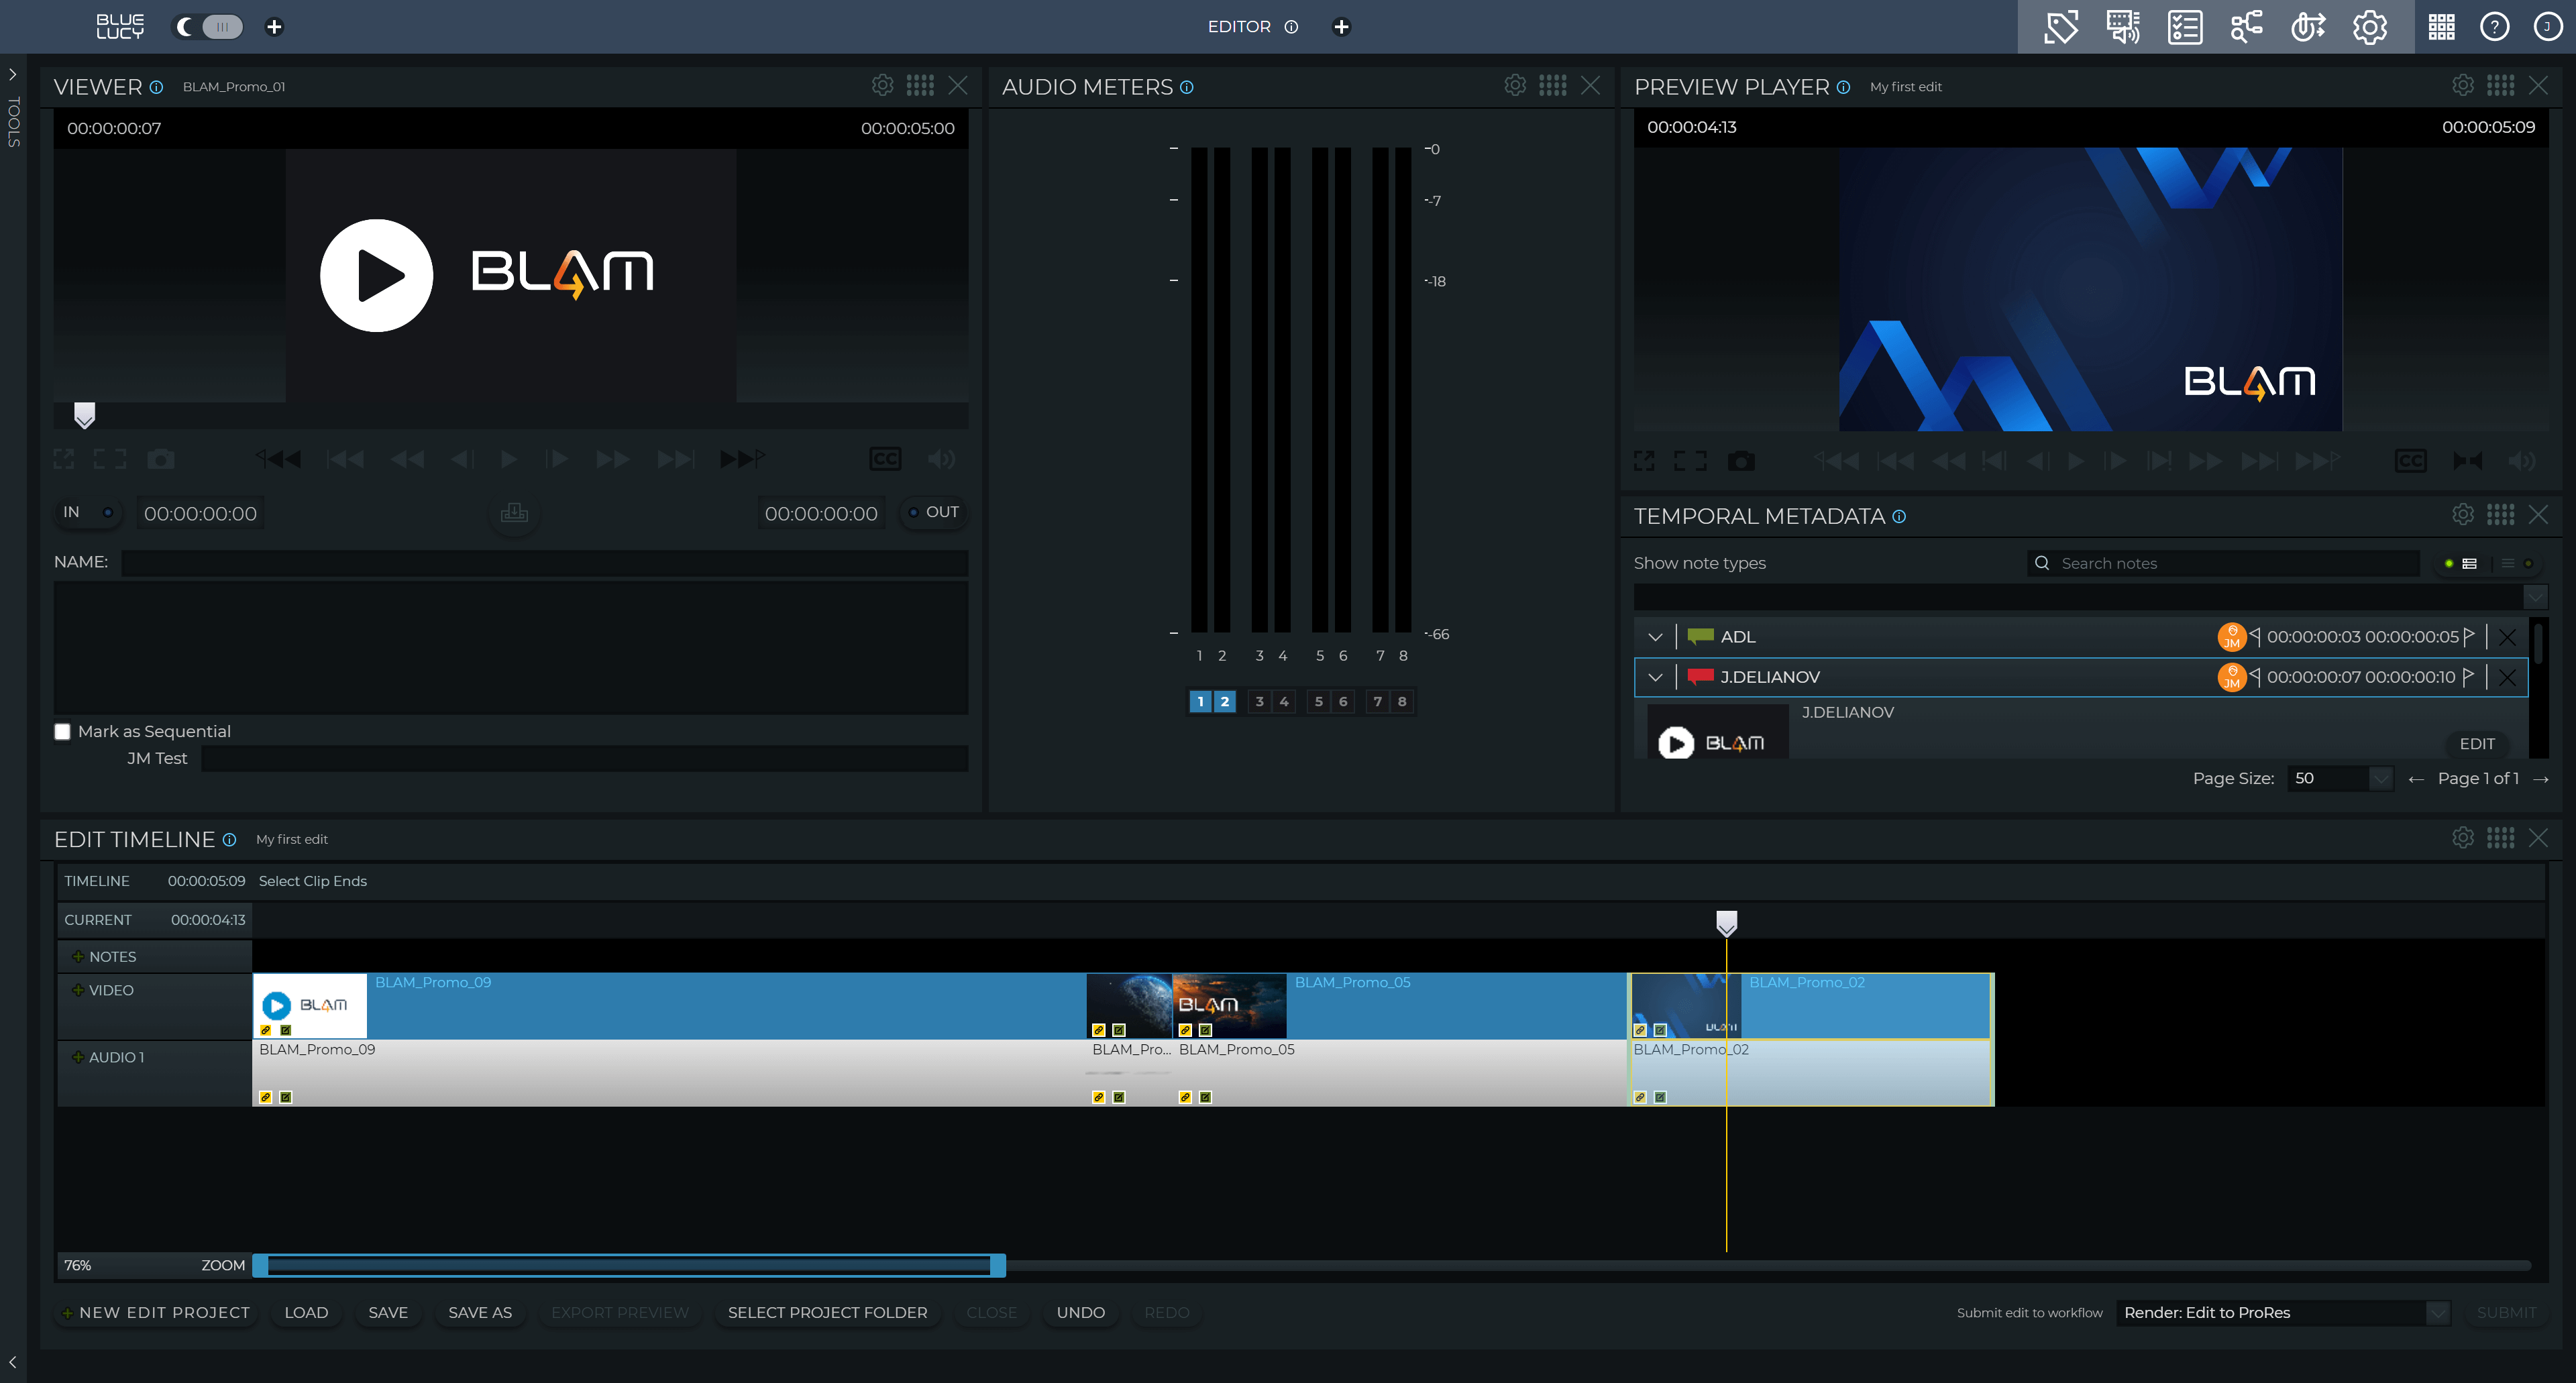Delete the ADL note with X
This screenshot has height=1383, width=2576.
point(2507,637)
